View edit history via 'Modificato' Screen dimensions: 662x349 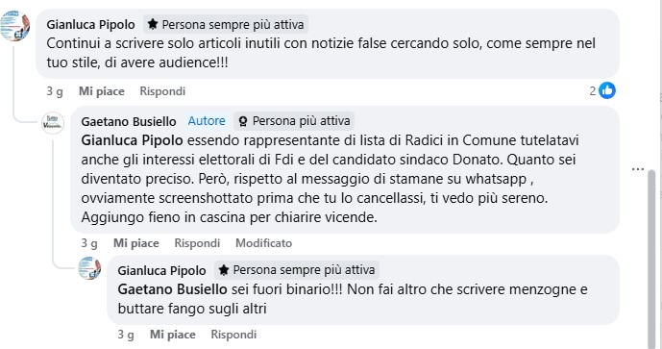coord(263,243)
